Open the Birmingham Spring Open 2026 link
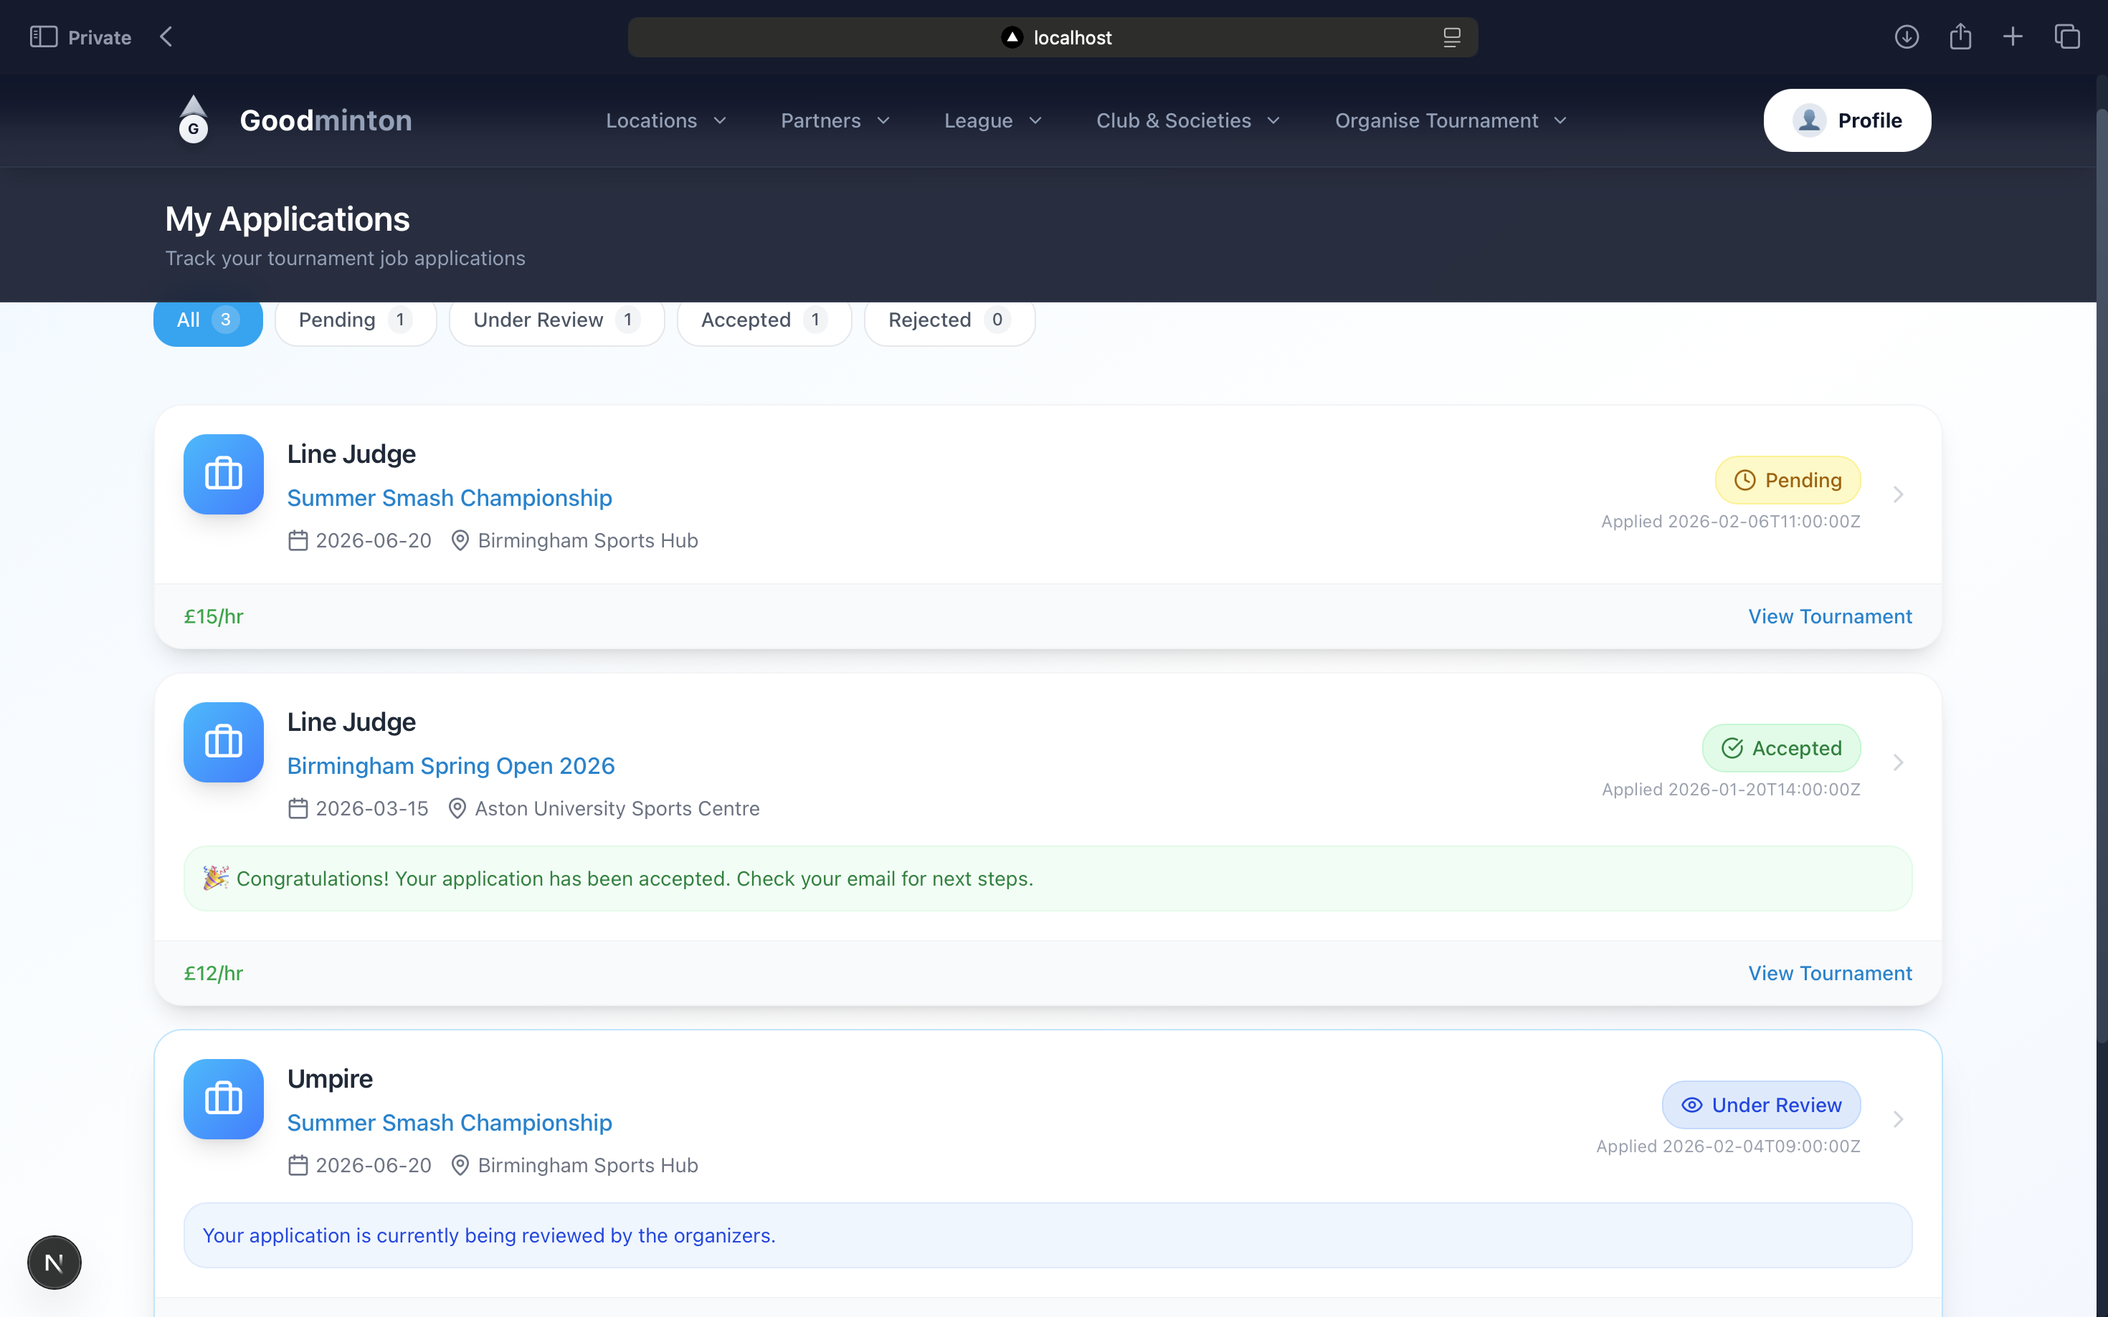Image resolution: width=2108 pixels, height=1317 pixels. pos(450,765)
